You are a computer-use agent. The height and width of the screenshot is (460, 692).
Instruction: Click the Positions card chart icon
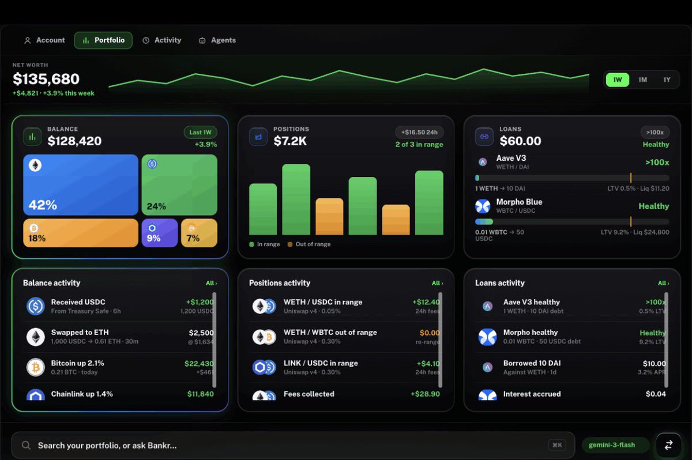click(258, 137)
